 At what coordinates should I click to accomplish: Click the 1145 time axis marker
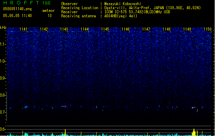tap(105, 29)
